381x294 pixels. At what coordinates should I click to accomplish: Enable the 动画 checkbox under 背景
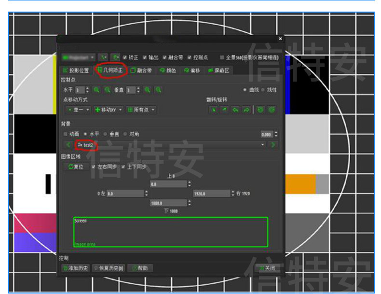tap(65, 134)
